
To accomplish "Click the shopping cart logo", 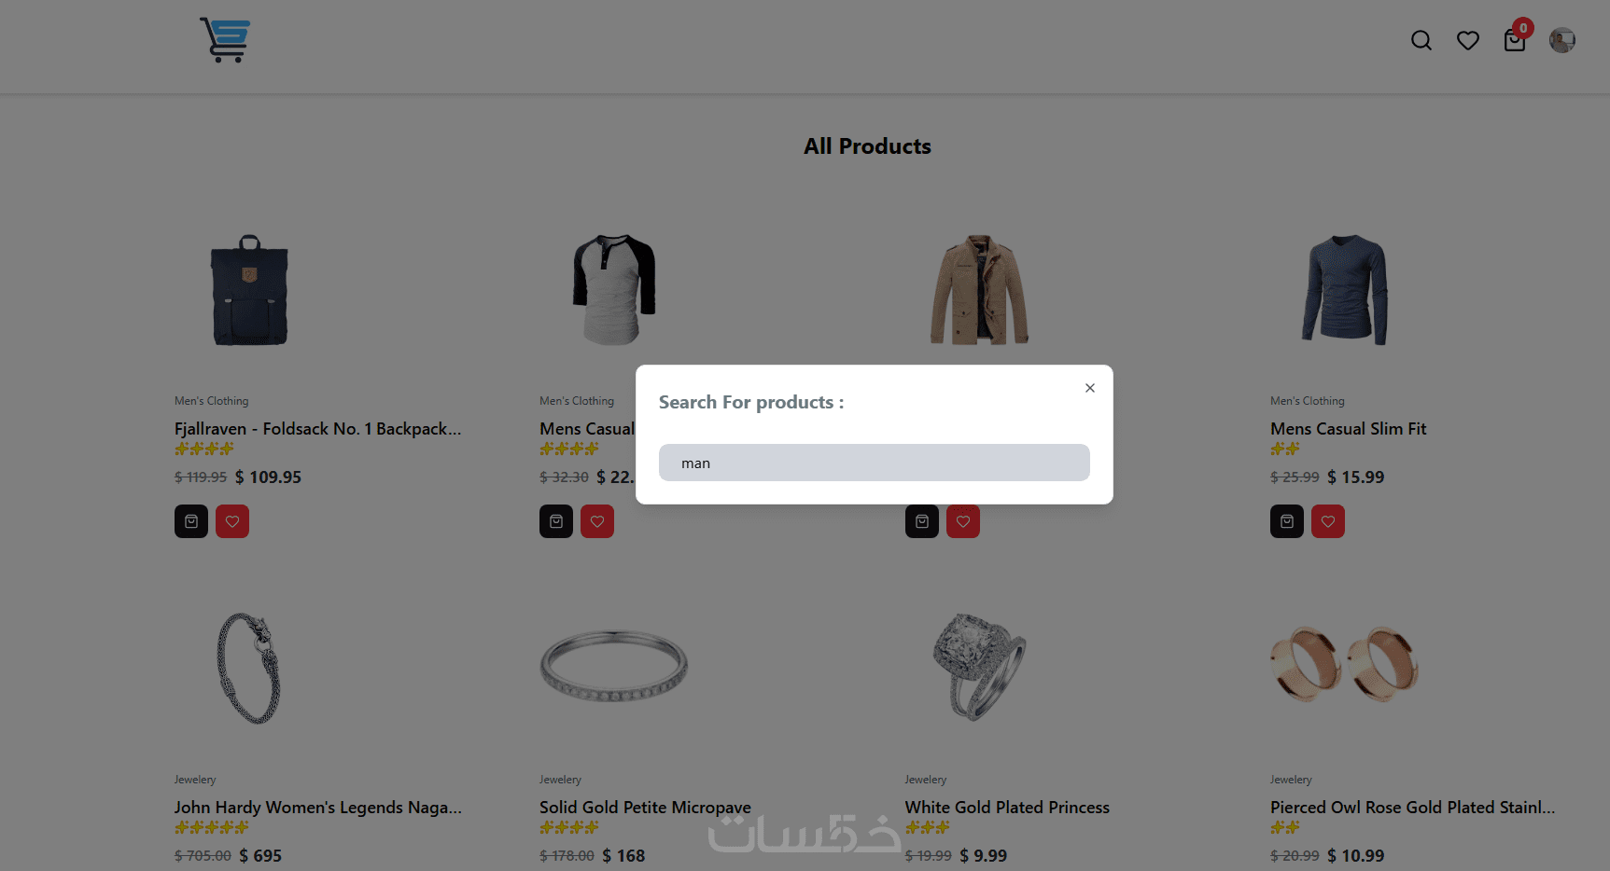I will coord(225,40).
